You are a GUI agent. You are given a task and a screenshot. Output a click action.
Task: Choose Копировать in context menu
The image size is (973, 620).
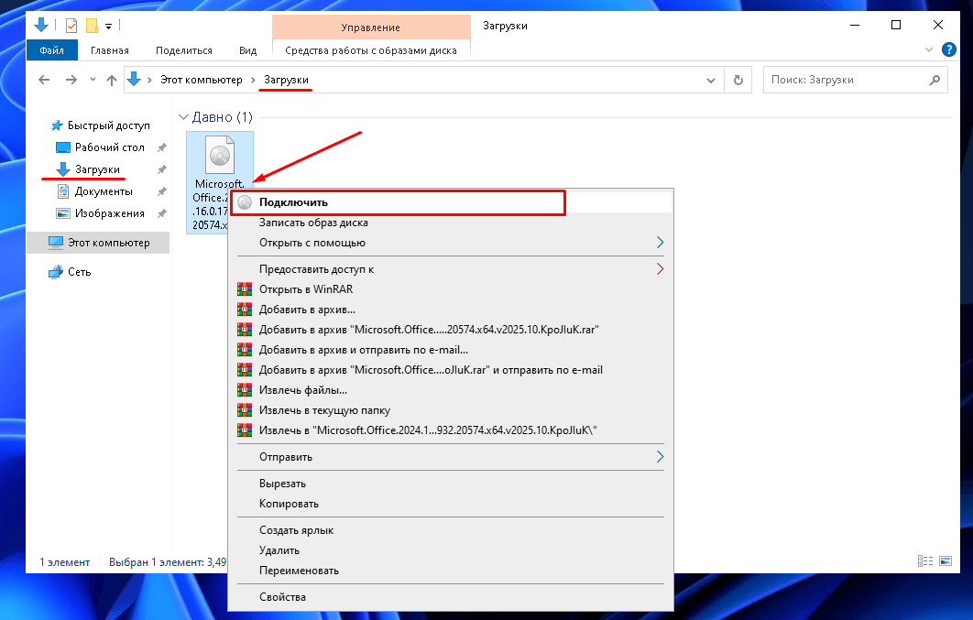(x=451, y=504)
